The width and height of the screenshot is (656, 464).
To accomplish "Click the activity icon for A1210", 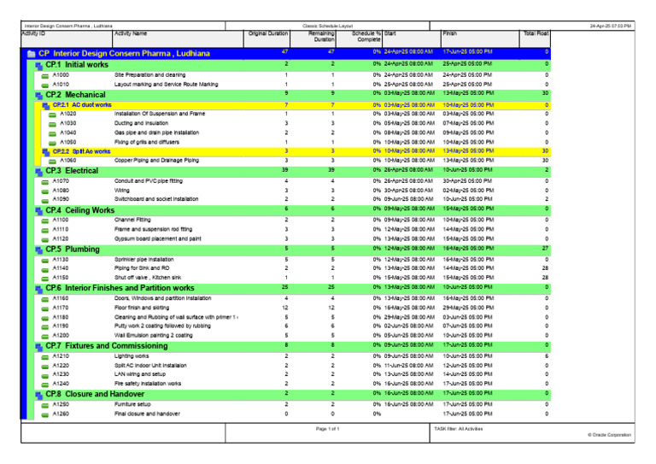I will pos(44,357).
